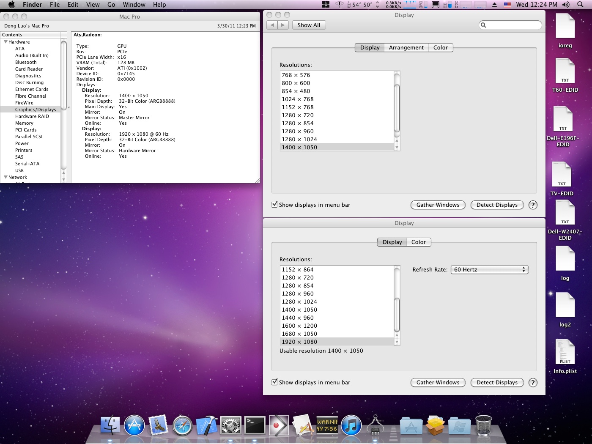The width and height of the screenshot is (592, 444).
Task: Click the Wi-Fi alert status icon
Action: pos(339,5)
